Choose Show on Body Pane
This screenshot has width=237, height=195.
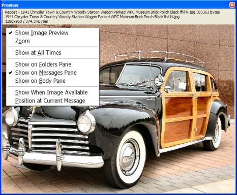coord(52,81)
